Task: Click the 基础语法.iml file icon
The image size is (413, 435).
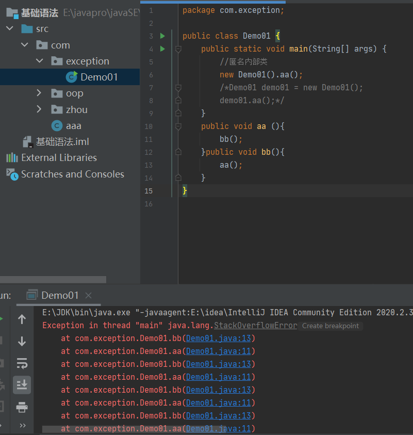Action: [x=28, y=142]
